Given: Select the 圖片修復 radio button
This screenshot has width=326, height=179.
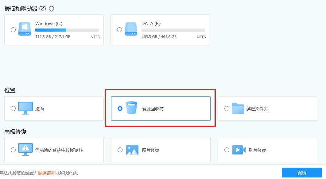Looking at the screenshot, I should (x=120, y=150).
